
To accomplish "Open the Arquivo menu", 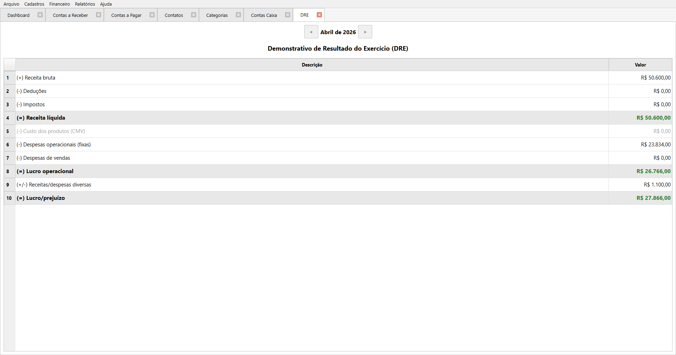I will pos(11,4).
